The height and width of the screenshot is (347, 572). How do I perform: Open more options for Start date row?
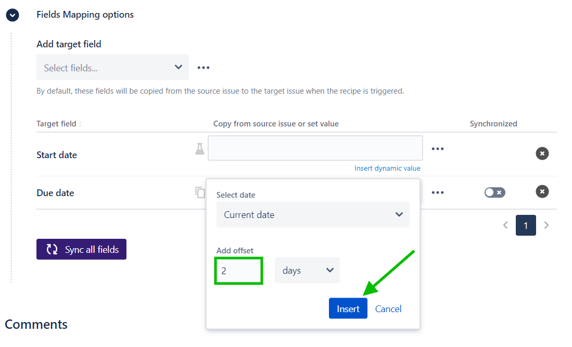click(438, 149)
